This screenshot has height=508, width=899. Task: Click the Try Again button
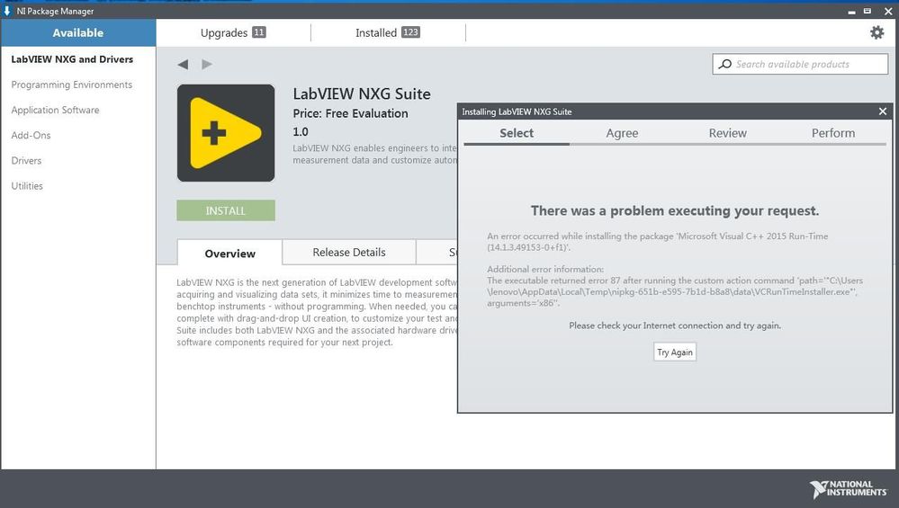(675, 352)
